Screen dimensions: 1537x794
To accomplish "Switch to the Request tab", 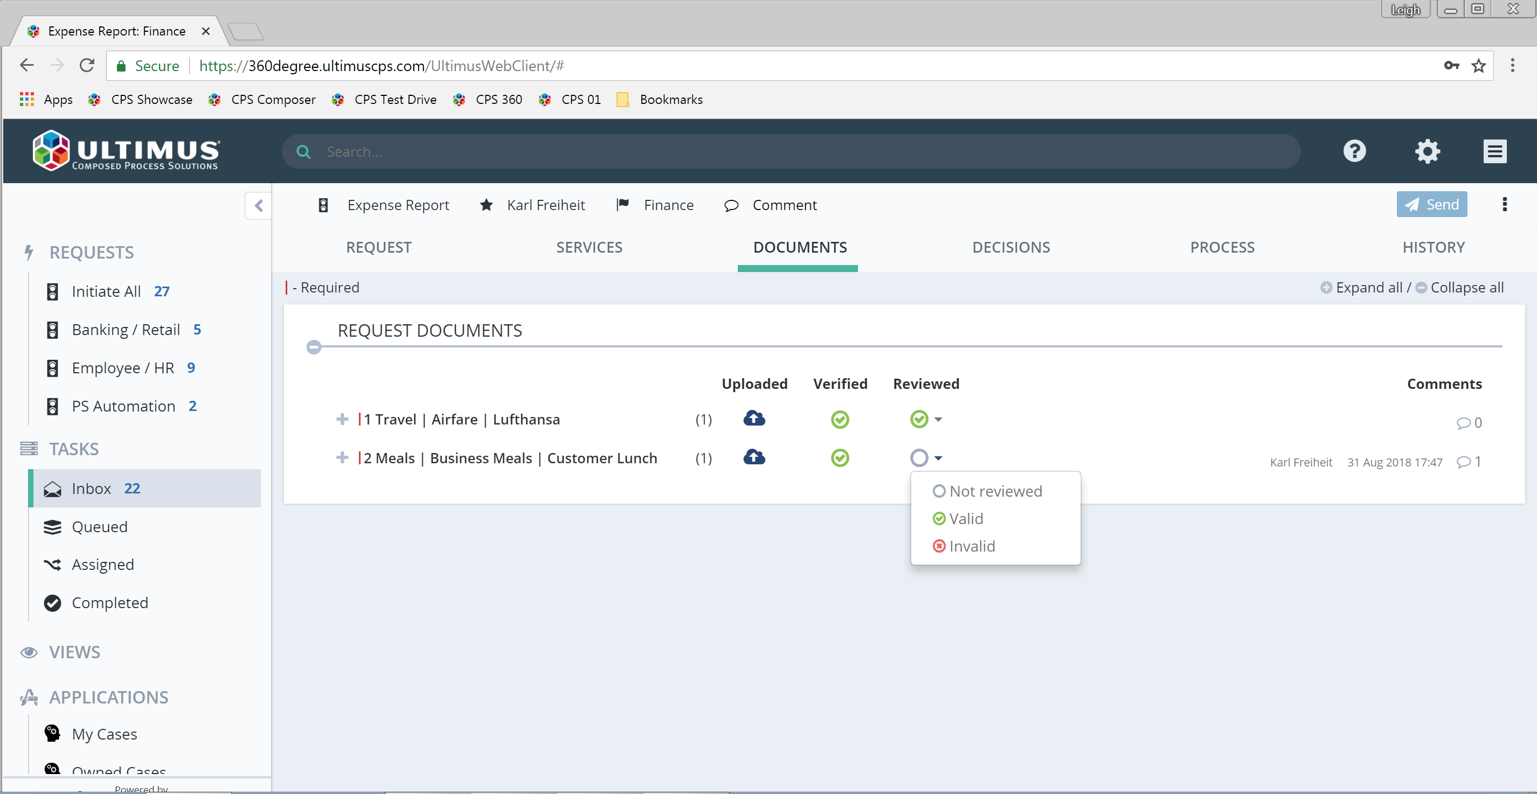I will click(378, 248).
